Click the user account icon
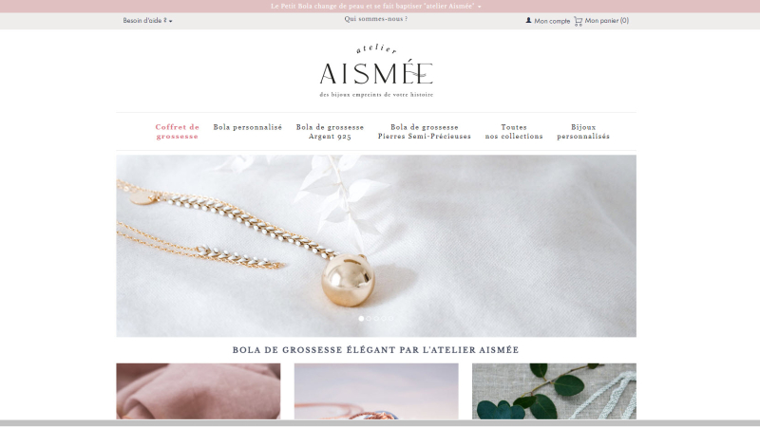The image size is (760, 427). tap(528, 20)
